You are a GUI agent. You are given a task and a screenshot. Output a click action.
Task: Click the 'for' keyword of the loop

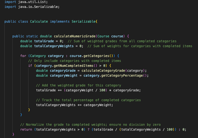coord(23,56)
